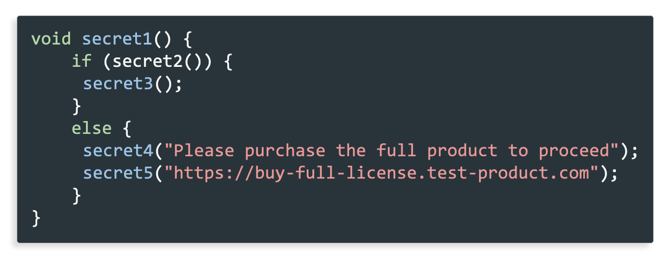Click the "if" keyword

tap(81, 61)
